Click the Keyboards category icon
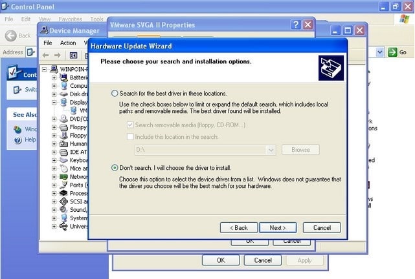Viewport: 415px width, 279px height. [x=63, y=160]
